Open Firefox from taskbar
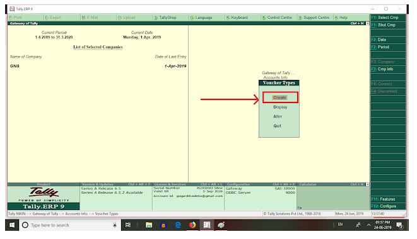The height and width of the screenshot is (239, 417). pyautogui.click(x=192, y=225)
